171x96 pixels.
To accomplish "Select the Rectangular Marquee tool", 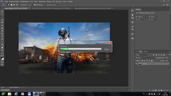I will (2, 14).
